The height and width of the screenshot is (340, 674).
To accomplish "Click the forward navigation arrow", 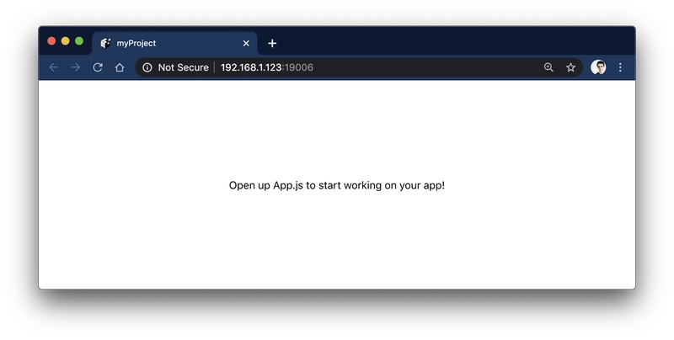I will tap(76, 67).
